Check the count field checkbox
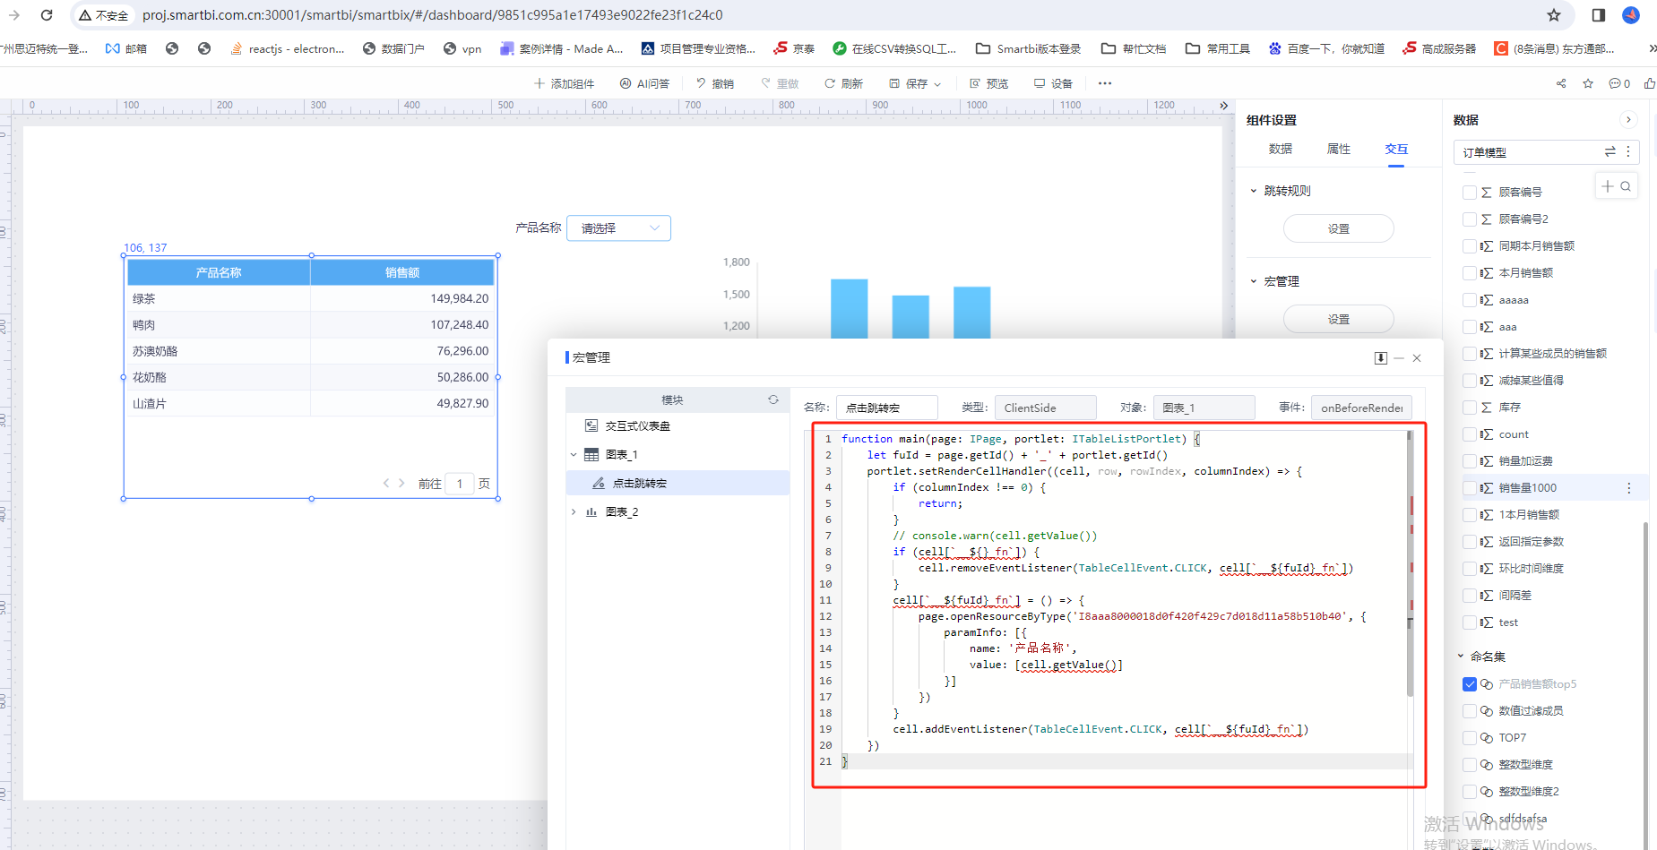1657x850 pixels. (1470, 434)
